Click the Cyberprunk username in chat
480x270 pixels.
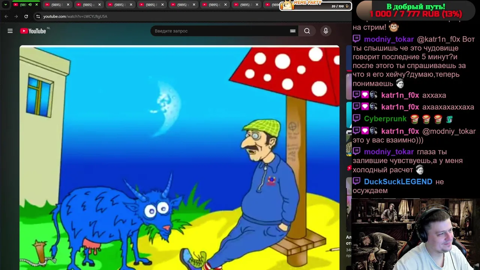(x=385, y=119)
